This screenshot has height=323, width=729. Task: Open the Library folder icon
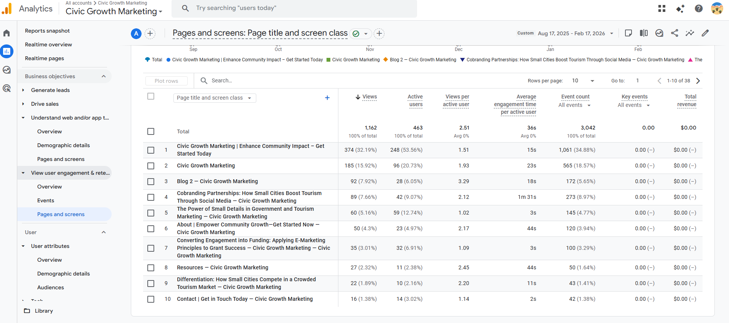tap(27, 311)
